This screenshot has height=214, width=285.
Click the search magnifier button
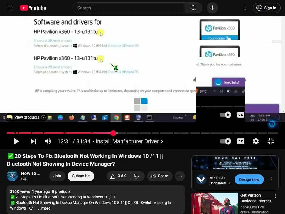[x=193, y=8]
